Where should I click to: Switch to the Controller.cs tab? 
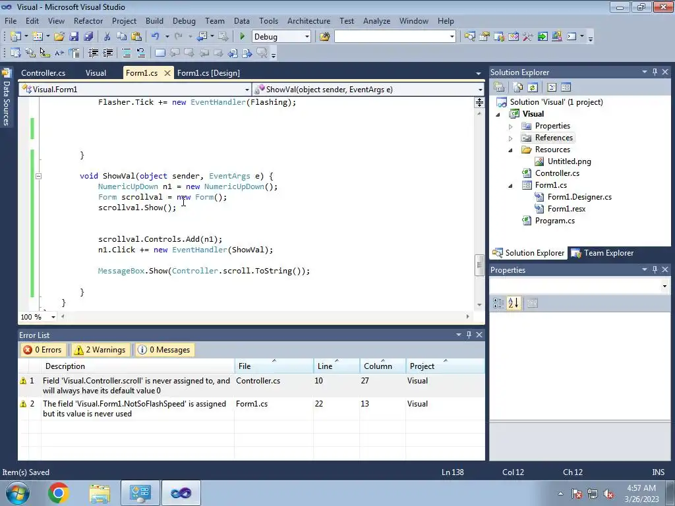(43, 72)
